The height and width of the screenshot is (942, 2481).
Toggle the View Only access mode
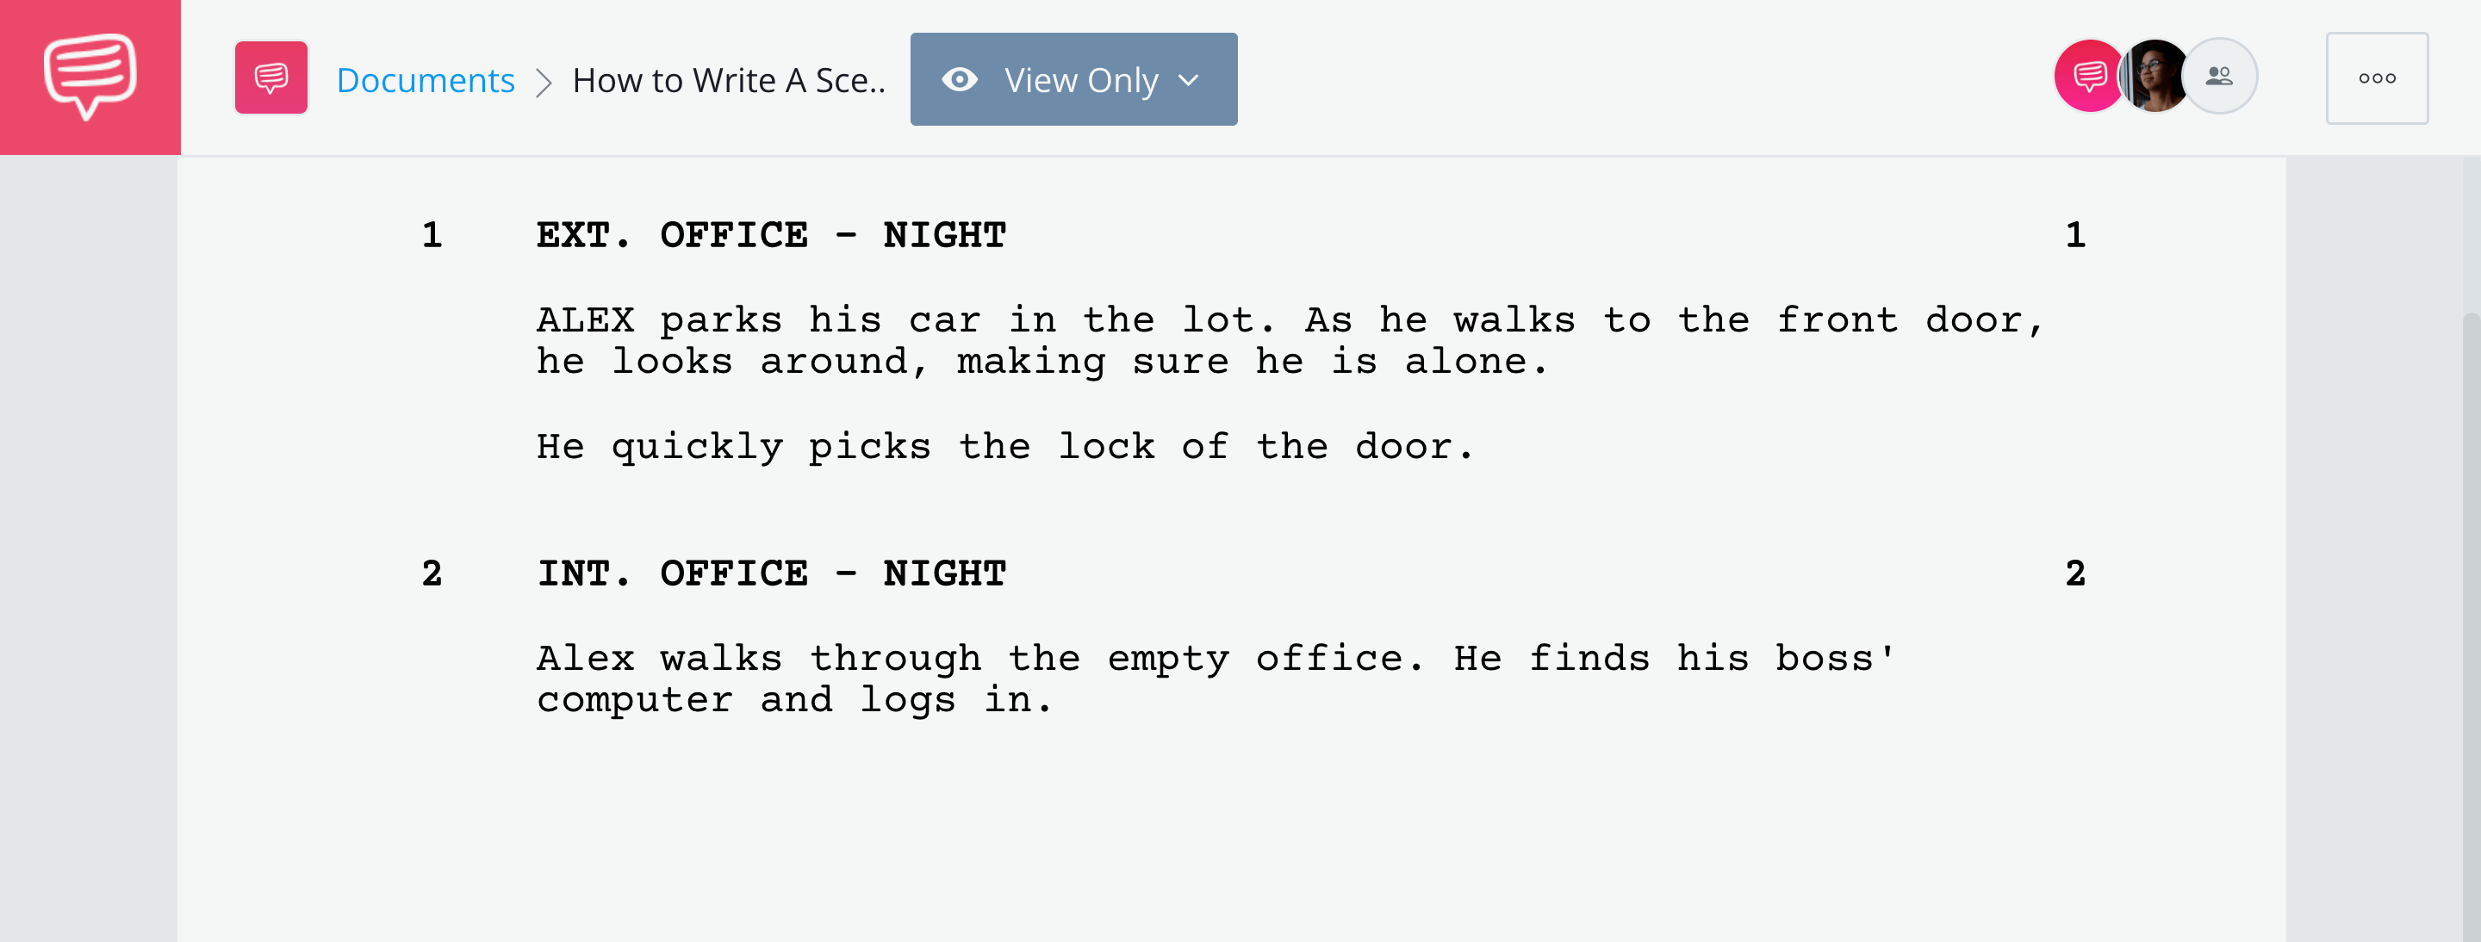1073,77
